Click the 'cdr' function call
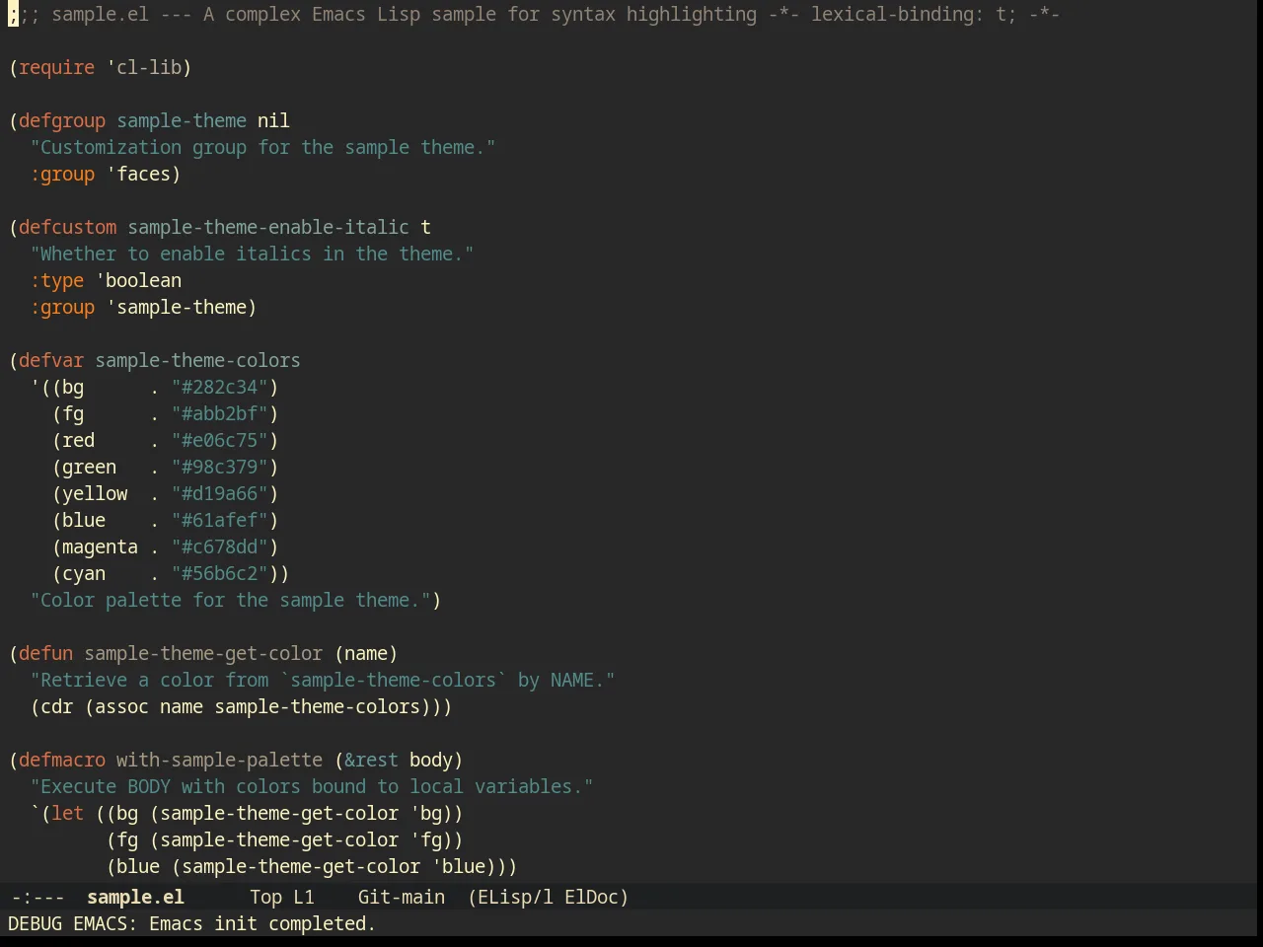Image resolution: width=1263 pixels, height=947 pixels. [x=56, y=706]
